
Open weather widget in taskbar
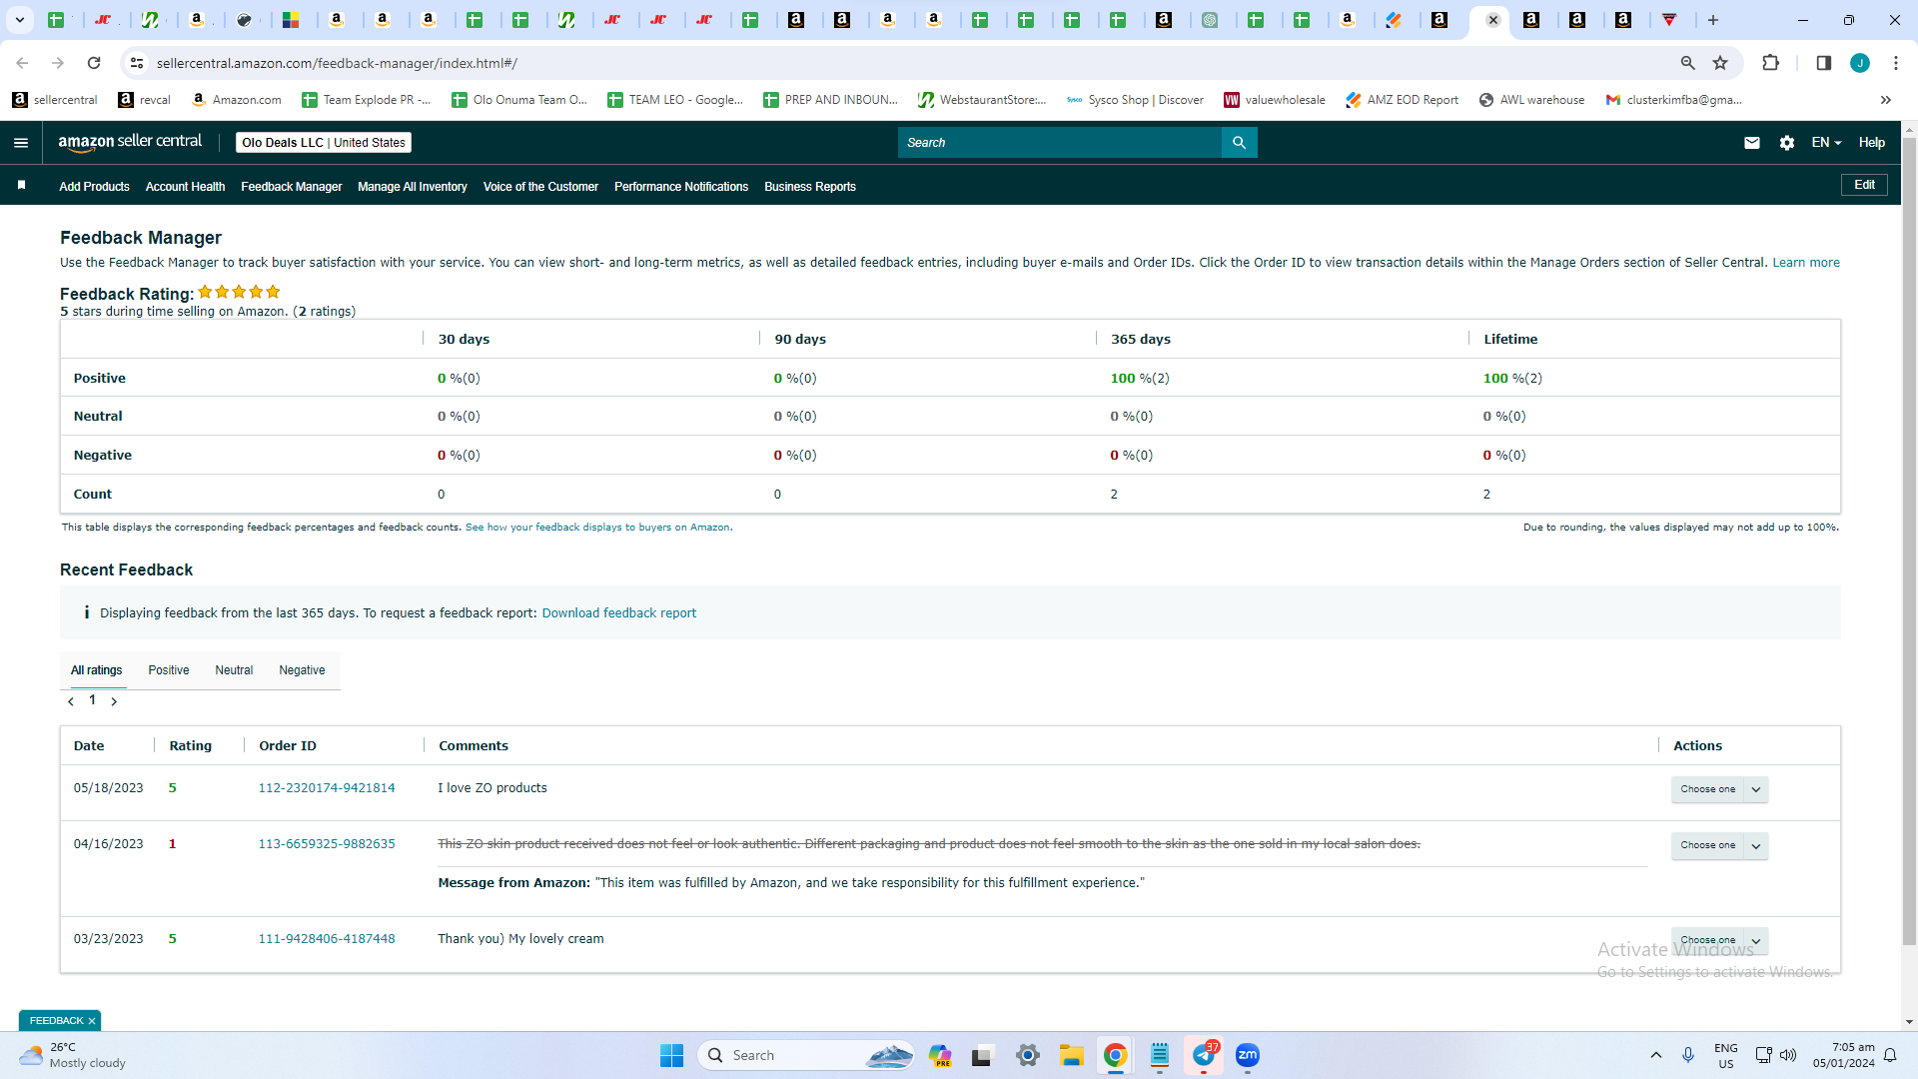coord(72,1055)
